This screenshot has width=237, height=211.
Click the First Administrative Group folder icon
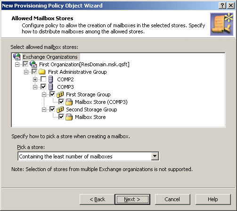coord(42,72)
